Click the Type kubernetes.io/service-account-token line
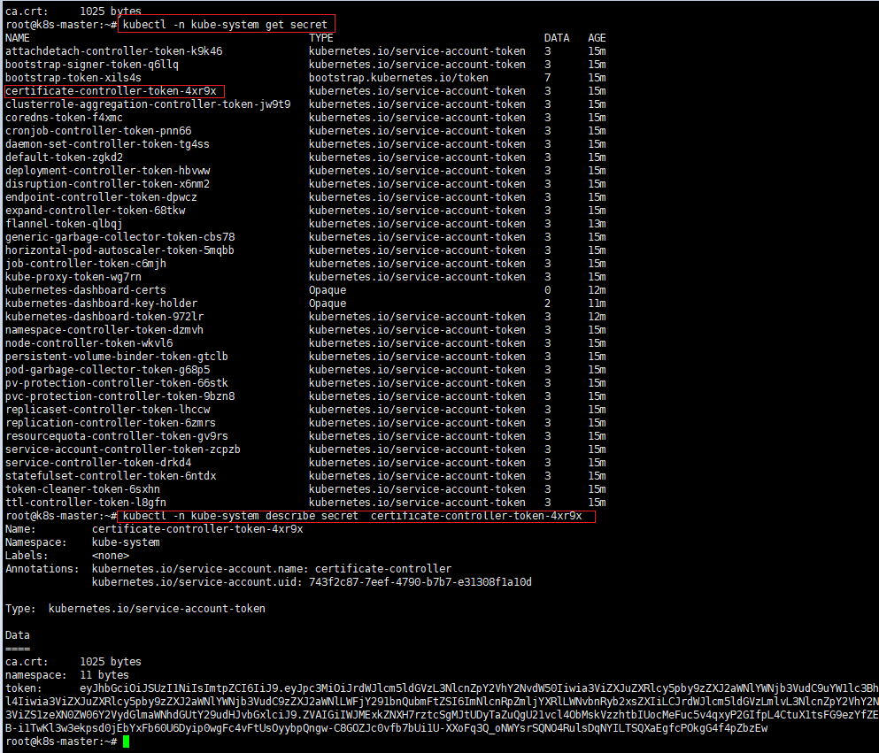 click(135, 609)
